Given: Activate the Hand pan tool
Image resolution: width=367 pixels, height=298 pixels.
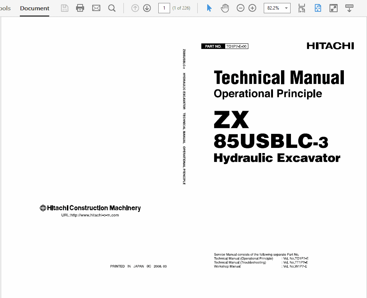Looking at the screenshot, I should [x=225, y=8].
